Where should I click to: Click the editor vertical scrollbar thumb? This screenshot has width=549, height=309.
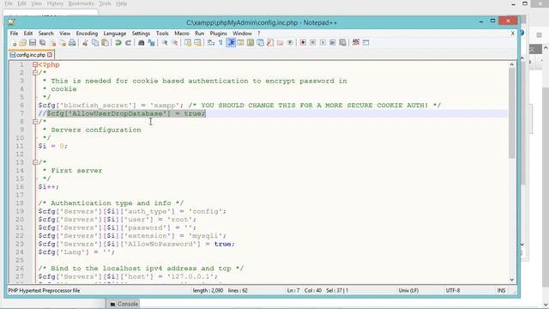511,112
